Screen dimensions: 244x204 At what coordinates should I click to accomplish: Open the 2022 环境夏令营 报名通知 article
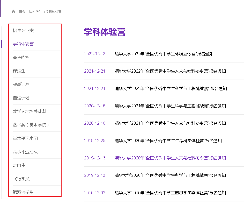click(164, 54)
